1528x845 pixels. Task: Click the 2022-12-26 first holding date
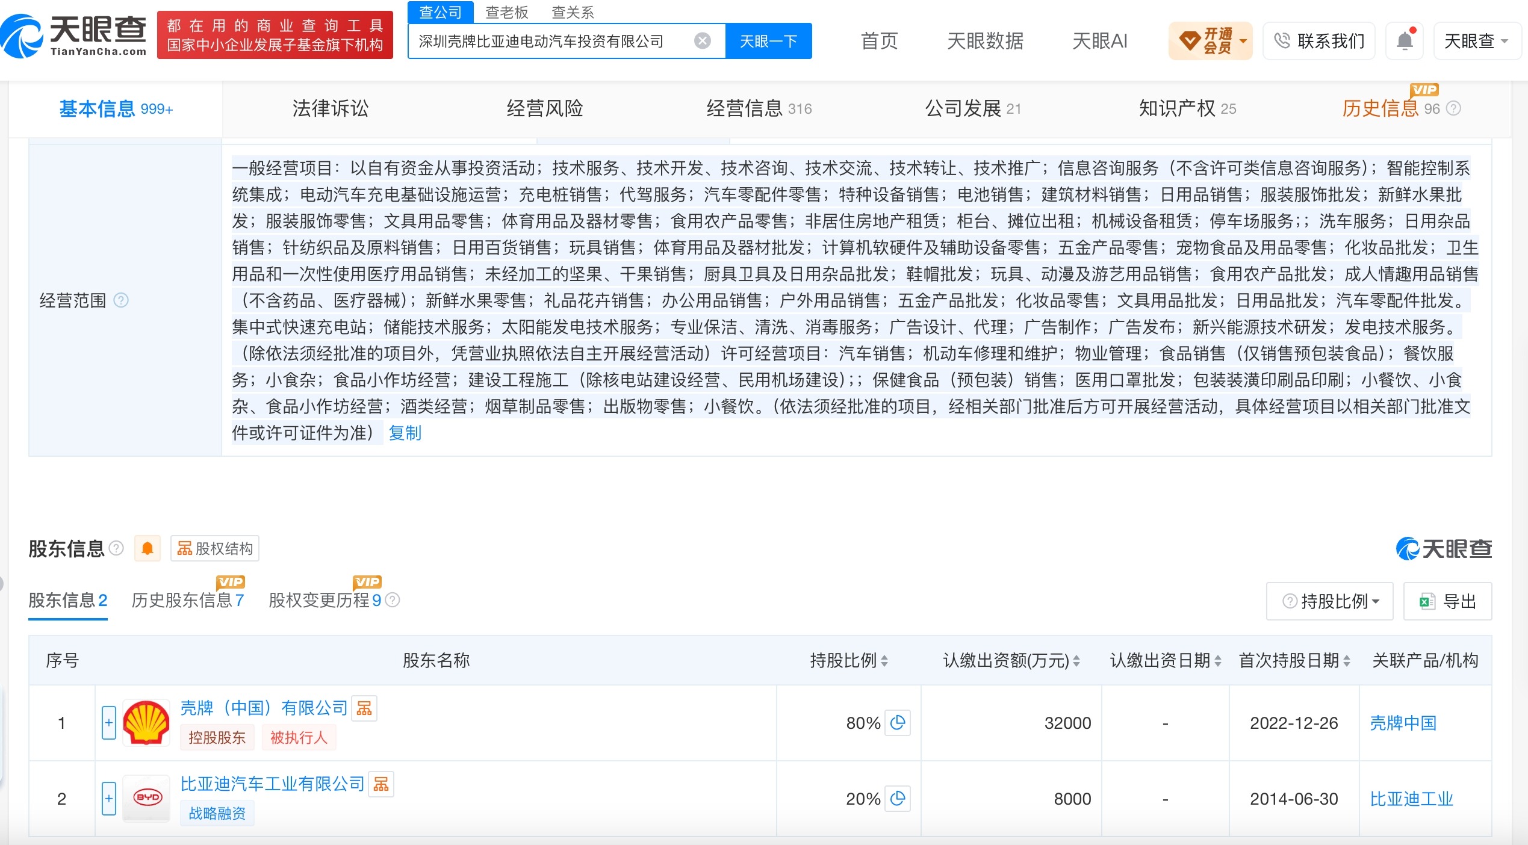[x=1294, y=723]
